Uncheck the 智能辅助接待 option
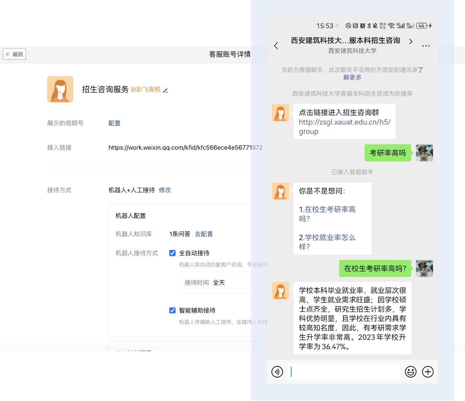465x401 pixels. pos(172,310)
